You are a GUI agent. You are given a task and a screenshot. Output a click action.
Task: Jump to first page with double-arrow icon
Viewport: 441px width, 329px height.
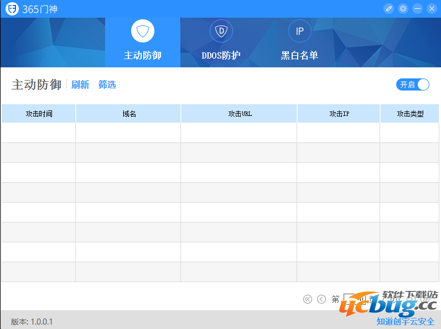click(308, 299)
